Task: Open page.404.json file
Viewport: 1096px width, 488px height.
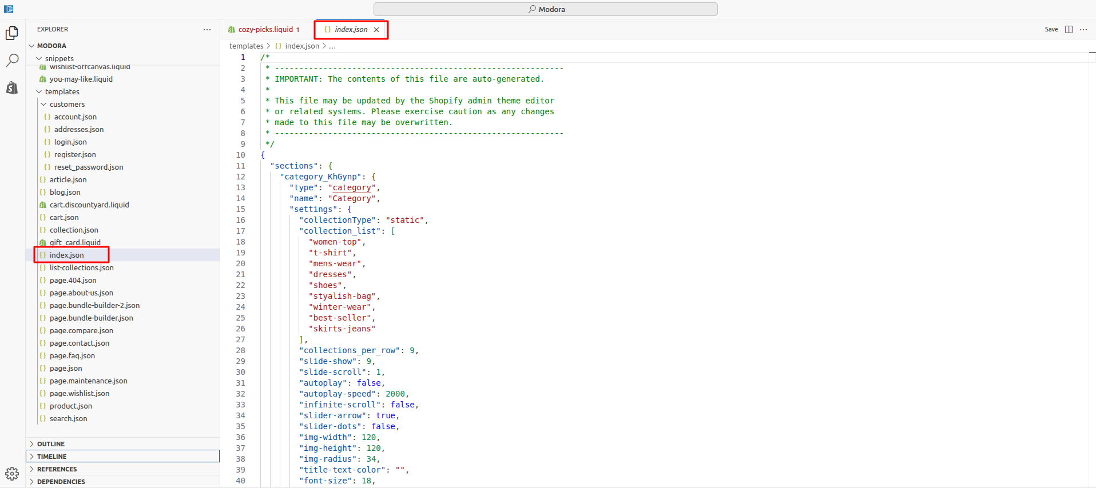Action: coord(123,280)
